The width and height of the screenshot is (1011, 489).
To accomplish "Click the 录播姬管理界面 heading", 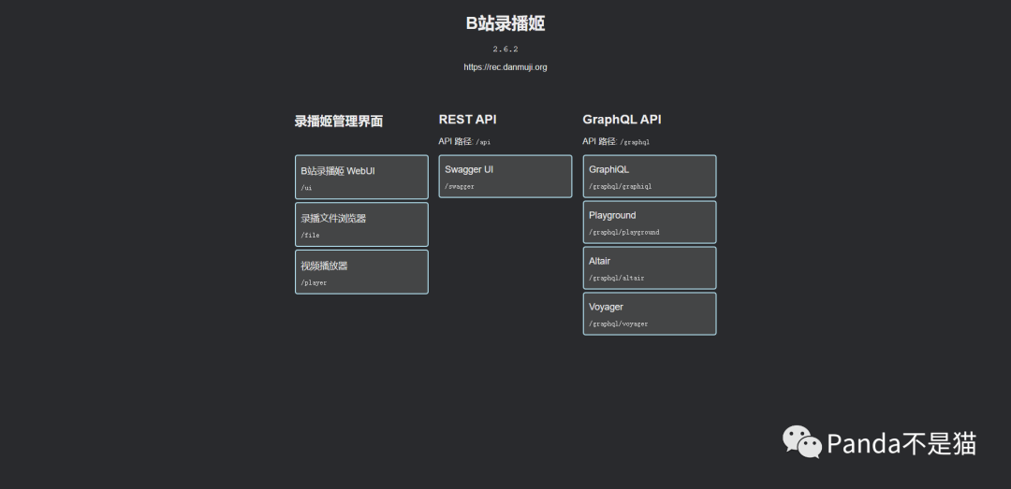I will pos(339,122).
